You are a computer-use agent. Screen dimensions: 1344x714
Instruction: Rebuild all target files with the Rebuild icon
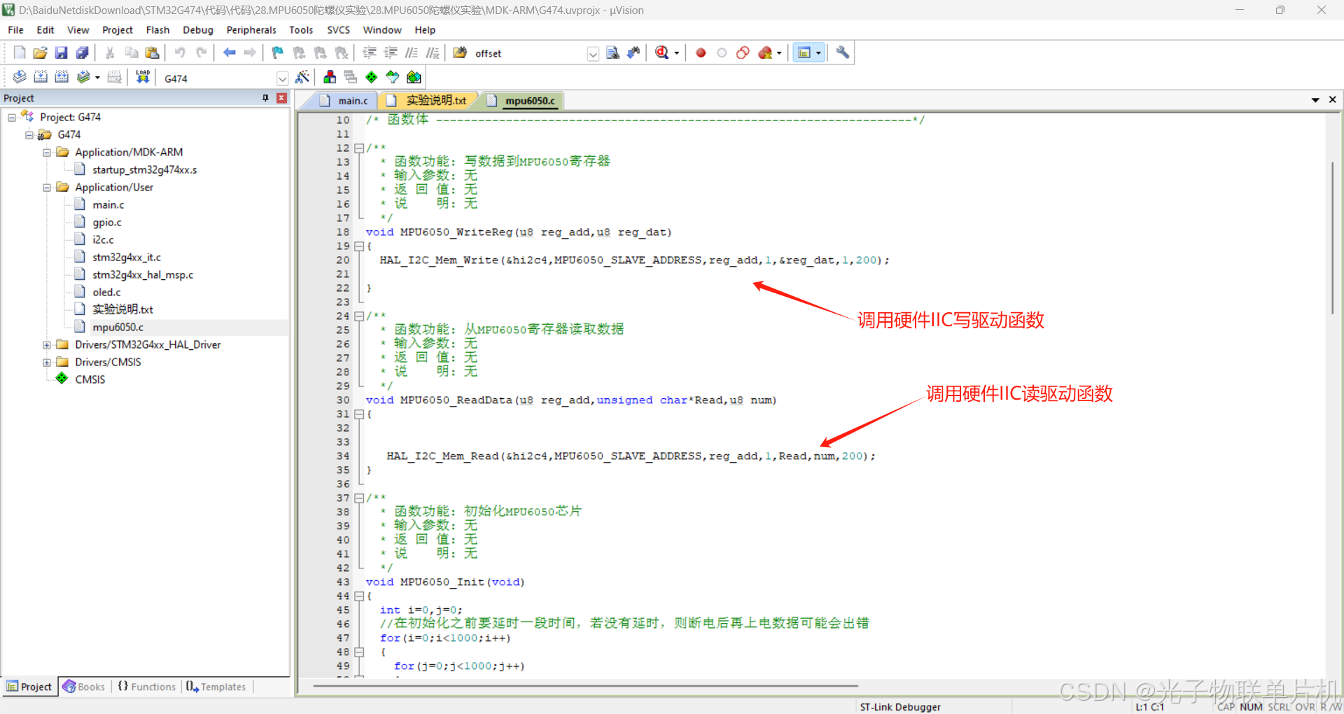click(62, 77)
